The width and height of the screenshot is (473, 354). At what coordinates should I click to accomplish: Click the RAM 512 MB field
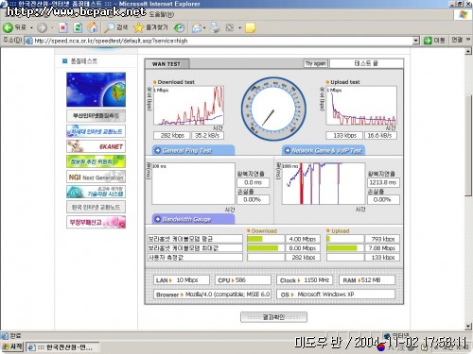pyautogui.click(x=367, y=279)
